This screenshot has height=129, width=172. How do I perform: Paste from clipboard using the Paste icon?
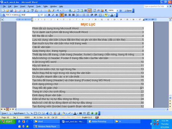[49, 11]
